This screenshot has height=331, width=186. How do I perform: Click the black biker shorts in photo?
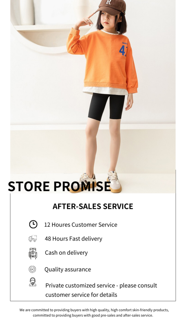pos(106,106)
